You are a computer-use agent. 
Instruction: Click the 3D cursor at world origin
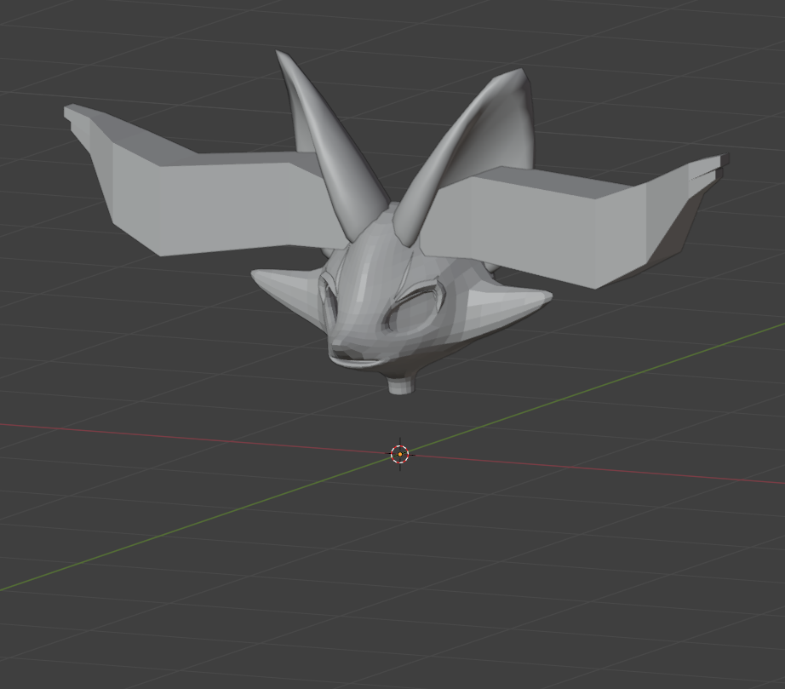pos(399,454)
